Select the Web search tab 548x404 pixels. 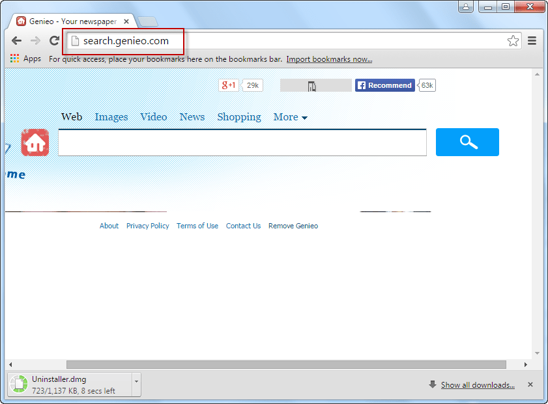(72, 117)
